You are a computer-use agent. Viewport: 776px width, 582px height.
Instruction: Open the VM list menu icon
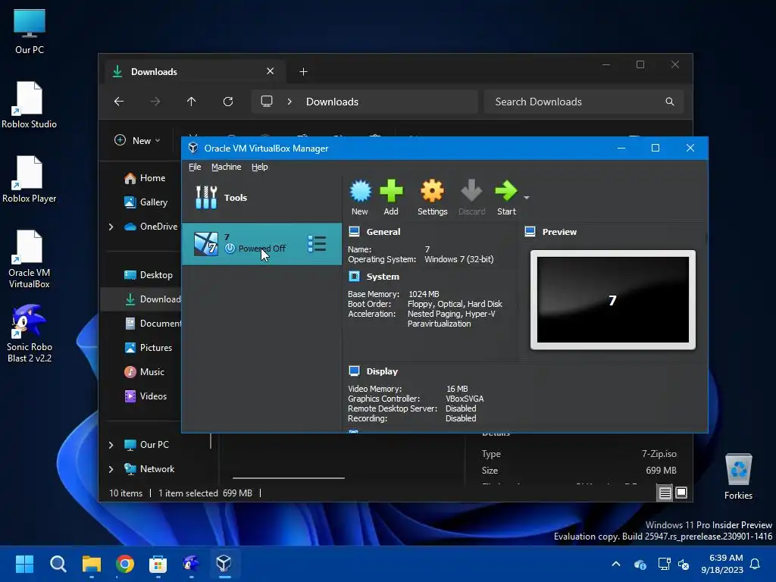click(317, 243)
